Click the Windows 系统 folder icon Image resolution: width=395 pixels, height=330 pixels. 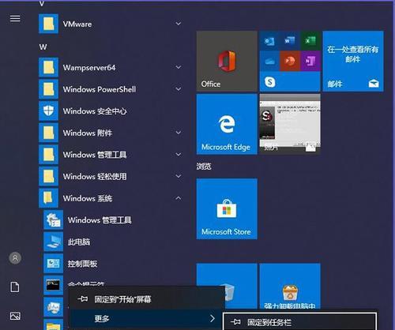click(48, 198)
